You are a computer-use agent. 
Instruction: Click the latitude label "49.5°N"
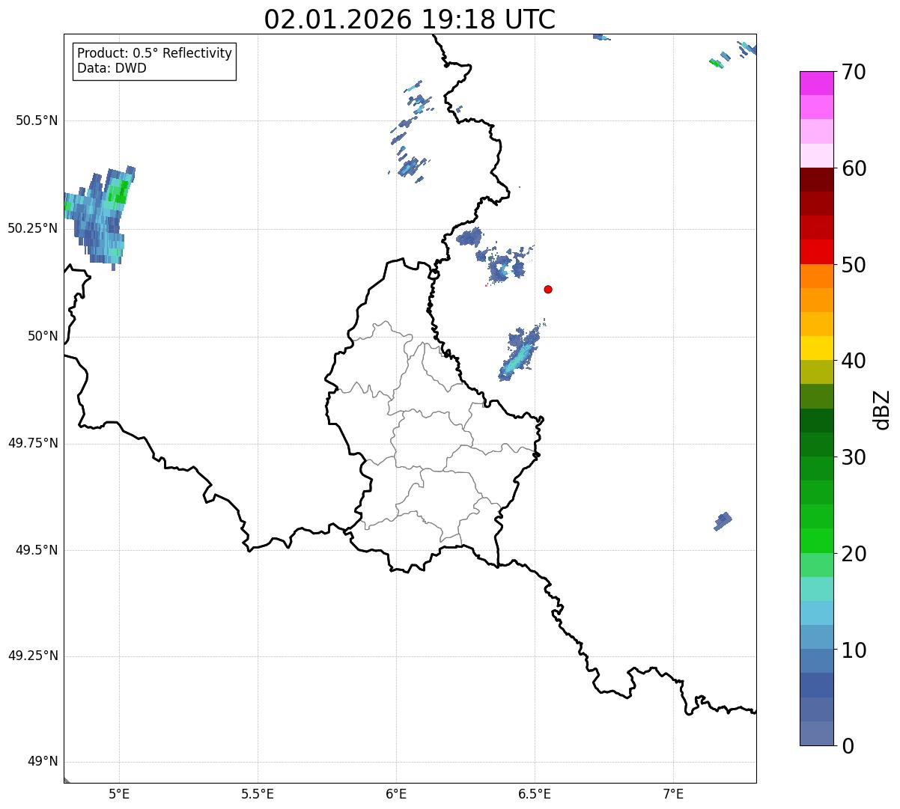[x=36, y=550]
